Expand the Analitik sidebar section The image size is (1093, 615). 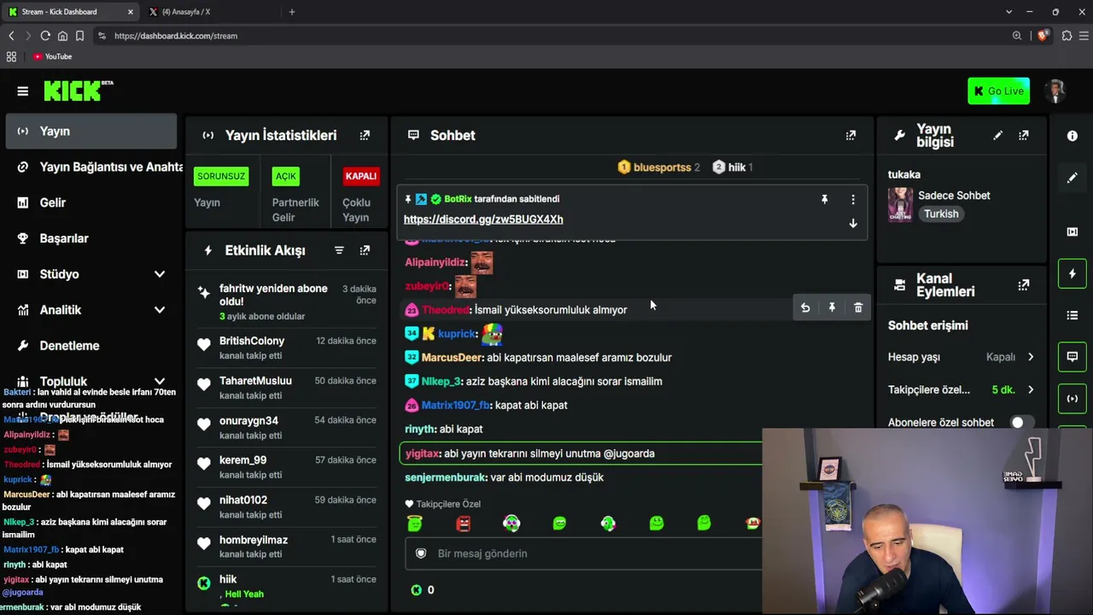click(160, 310)
